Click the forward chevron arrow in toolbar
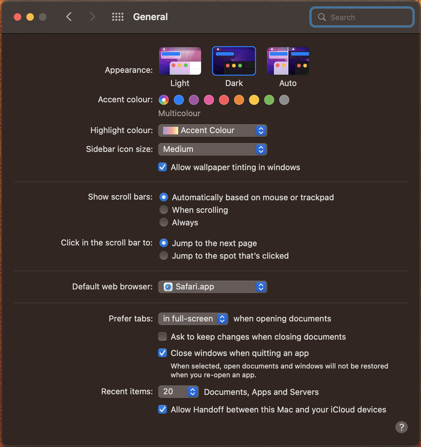The height and width of the screenshot is (447, 421). coord(92,17)
